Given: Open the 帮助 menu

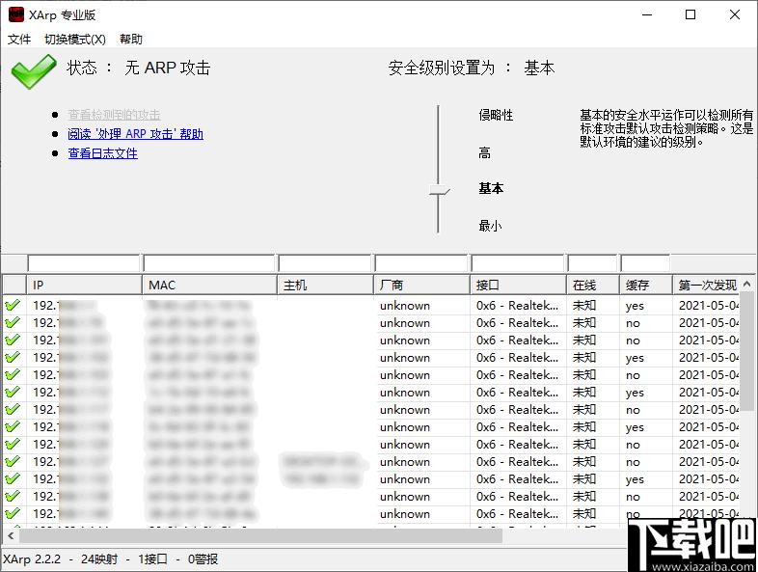Looking at the screenshot, I should click(x=131, y=40).
